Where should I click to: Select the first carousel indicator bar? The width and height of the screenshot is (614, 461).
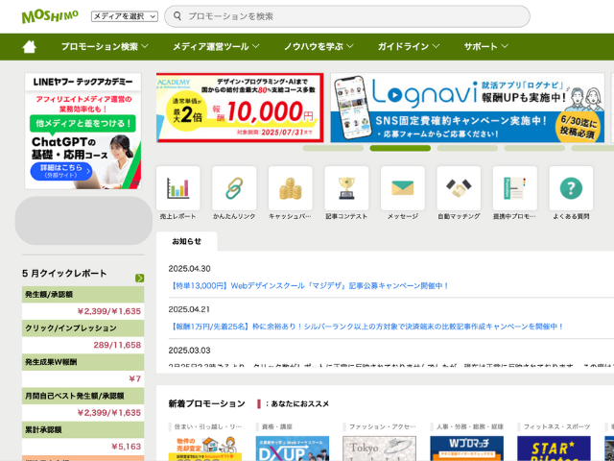click(x=333, y=148)
